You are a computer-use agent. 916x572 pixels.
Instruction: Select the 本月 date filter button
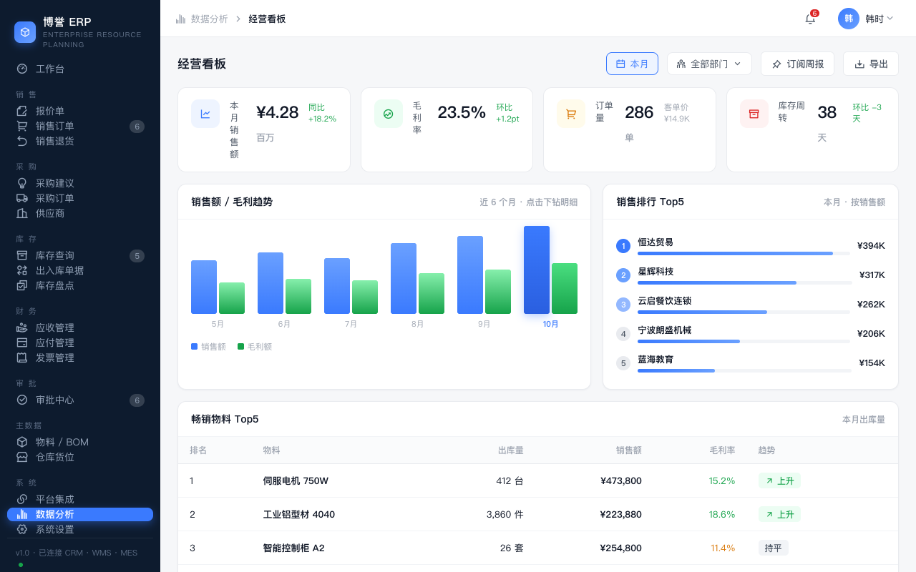click(x=632, y=64)
